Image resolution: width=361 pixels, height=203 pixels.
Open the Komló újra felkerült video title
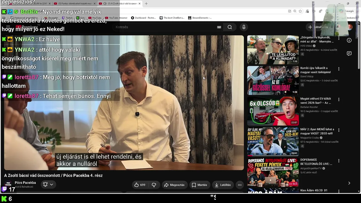pyautogui.click(x=316, y=70)
